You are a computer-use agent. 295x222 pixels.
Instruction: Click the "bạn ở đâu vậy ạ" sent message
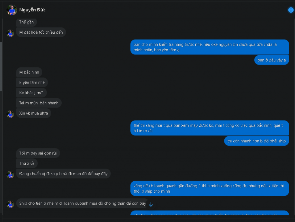pyautogui.click(x=271, y=60)
